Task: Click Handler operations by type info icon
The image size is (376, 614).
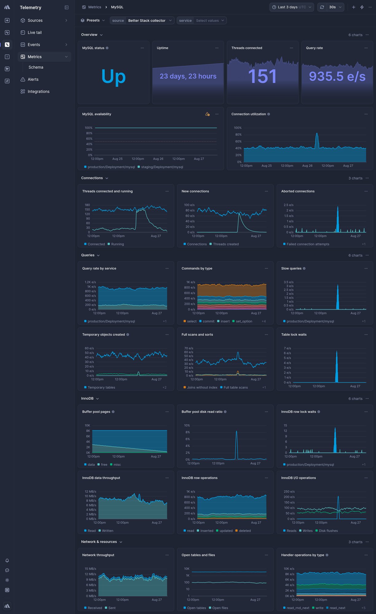Action: click(x=327, y=555)
